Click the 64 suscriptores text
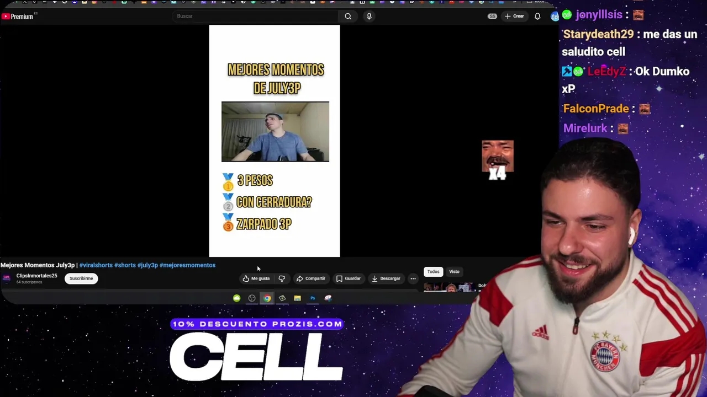 (x=29, y=282)
